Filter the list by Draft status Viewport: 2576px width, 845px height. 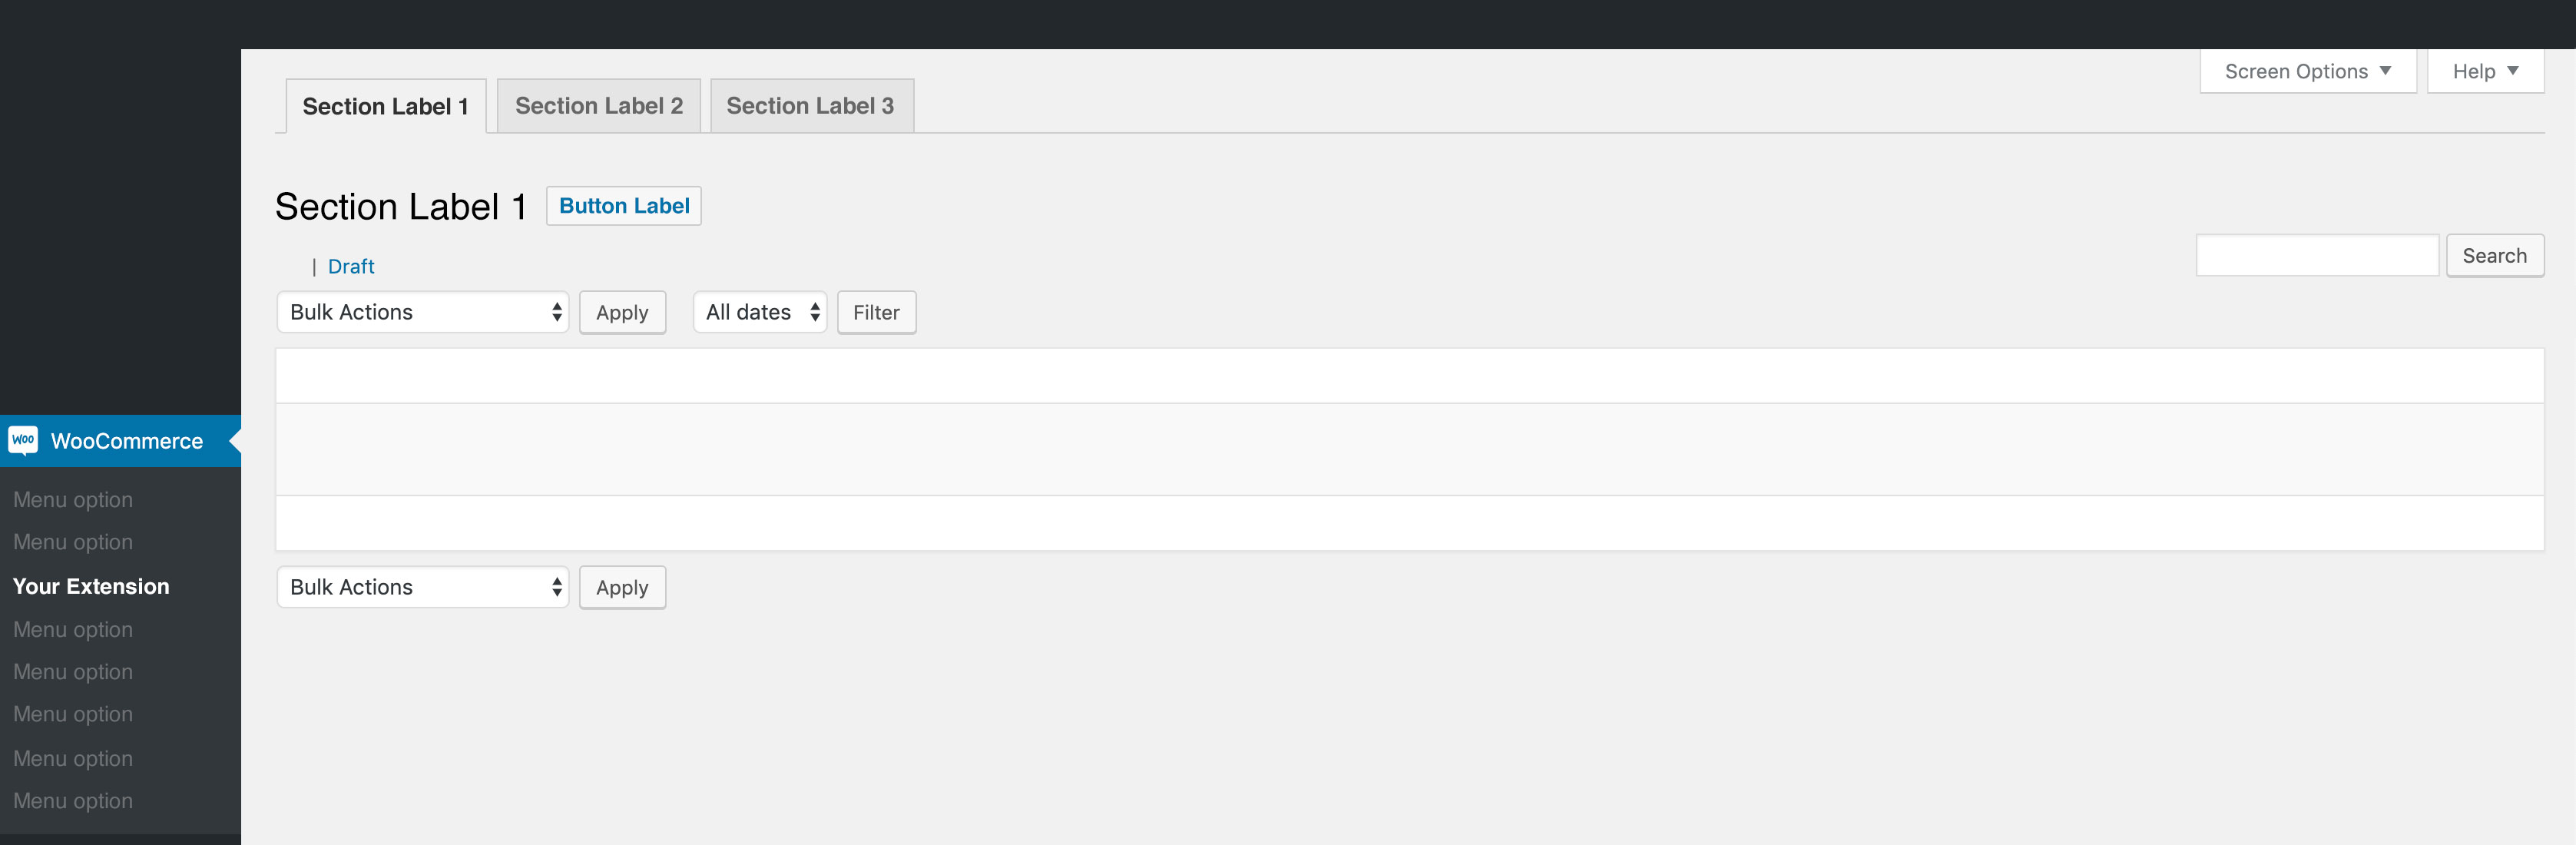[351, 267]
